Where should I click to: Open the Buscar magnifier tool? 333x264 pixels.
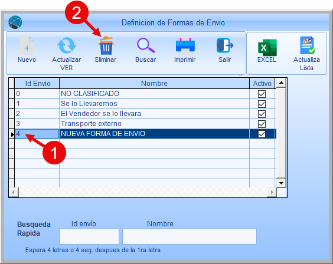[146, 45]
